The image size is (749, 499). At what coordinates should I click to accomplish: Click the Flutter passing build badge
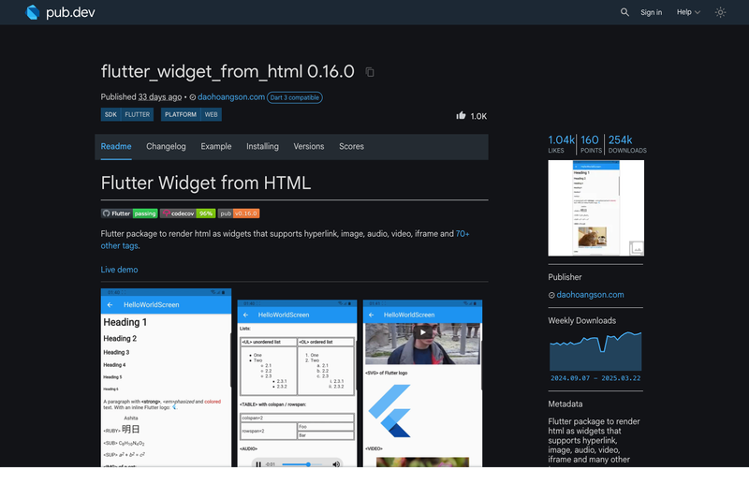129,213
